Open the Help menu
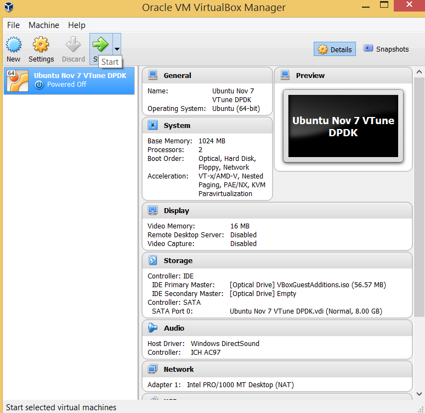 [x=77, y=25]
